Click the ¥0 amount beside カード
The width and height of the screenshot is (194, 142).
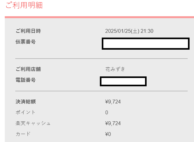tap(108, 134)
